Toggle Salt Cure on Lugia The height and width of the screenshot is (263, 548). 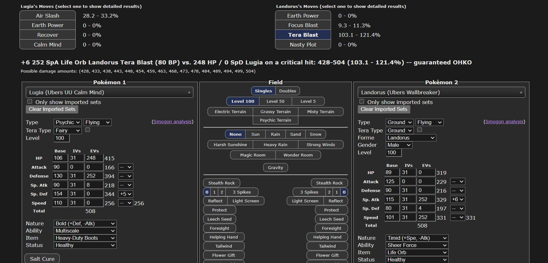[42, 259]
